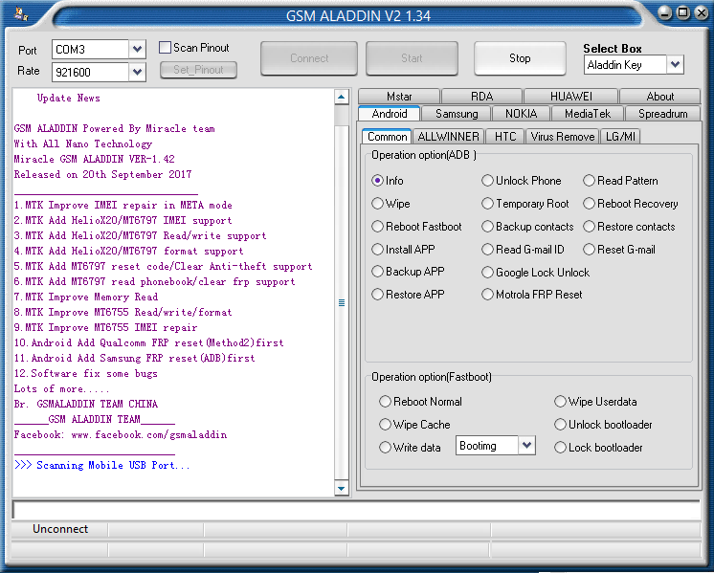Viewport: 714px width, 573px height.
Task: Click the Start button
Action: pos(412,58)
